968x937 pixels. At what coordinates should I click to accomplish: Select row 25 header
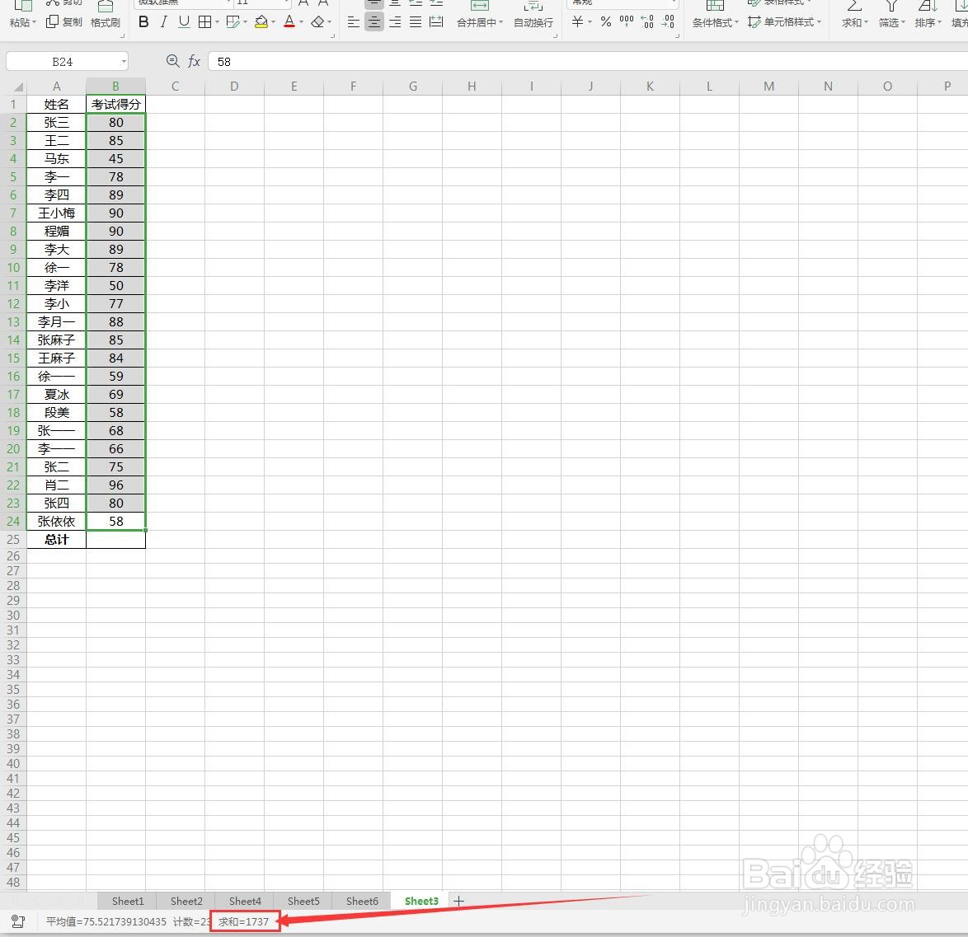click(13, 540)
